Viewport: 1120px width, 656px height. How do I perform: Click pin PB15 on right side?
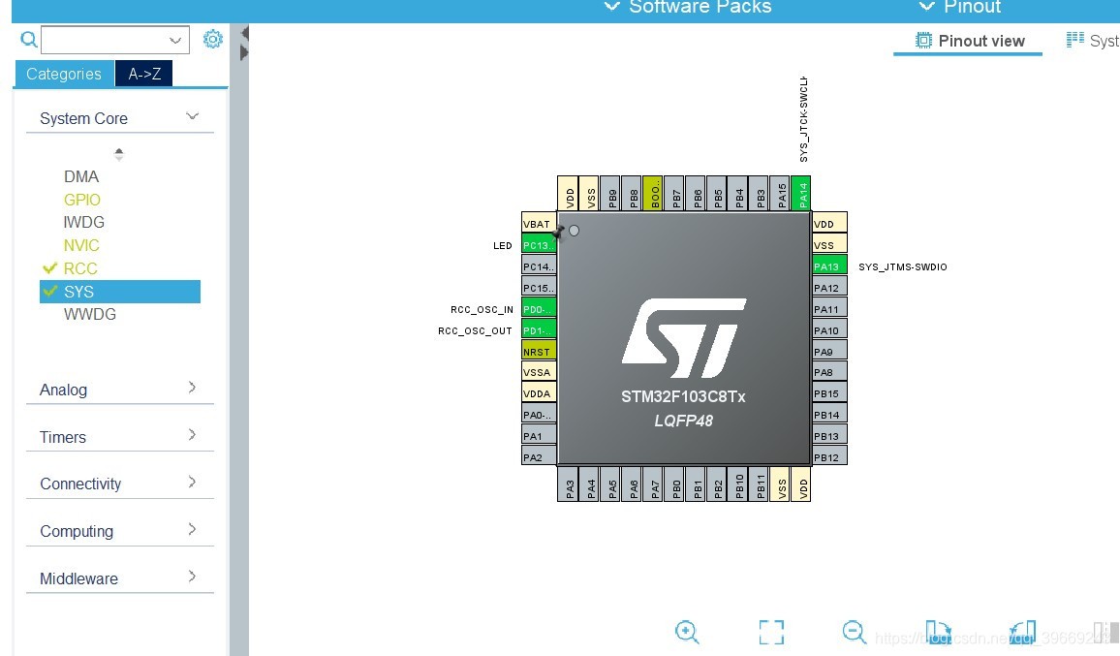click(x=829, y=393)
